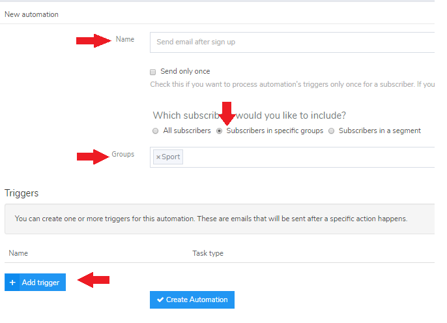Click the Triggers section heading
Screen dimensions: 447x323
[x=22, y=193]
